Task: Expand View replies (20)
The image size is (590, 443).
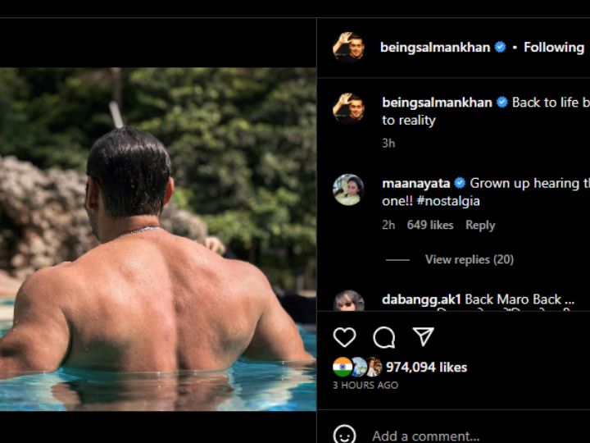Action: tap(469, 259)
